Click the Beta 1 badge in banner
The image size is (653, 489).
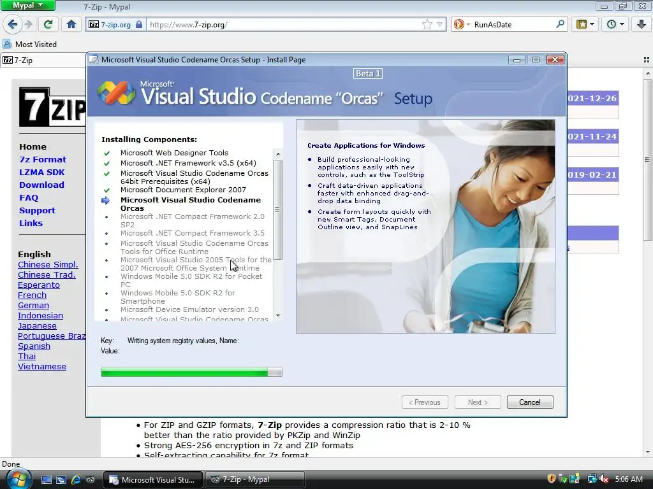(368, 74)
